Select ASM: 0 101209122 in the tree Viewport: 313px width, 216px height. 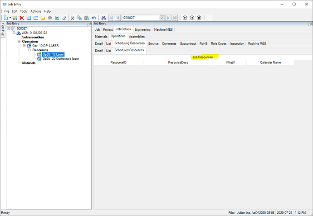[x=34, y=33]
